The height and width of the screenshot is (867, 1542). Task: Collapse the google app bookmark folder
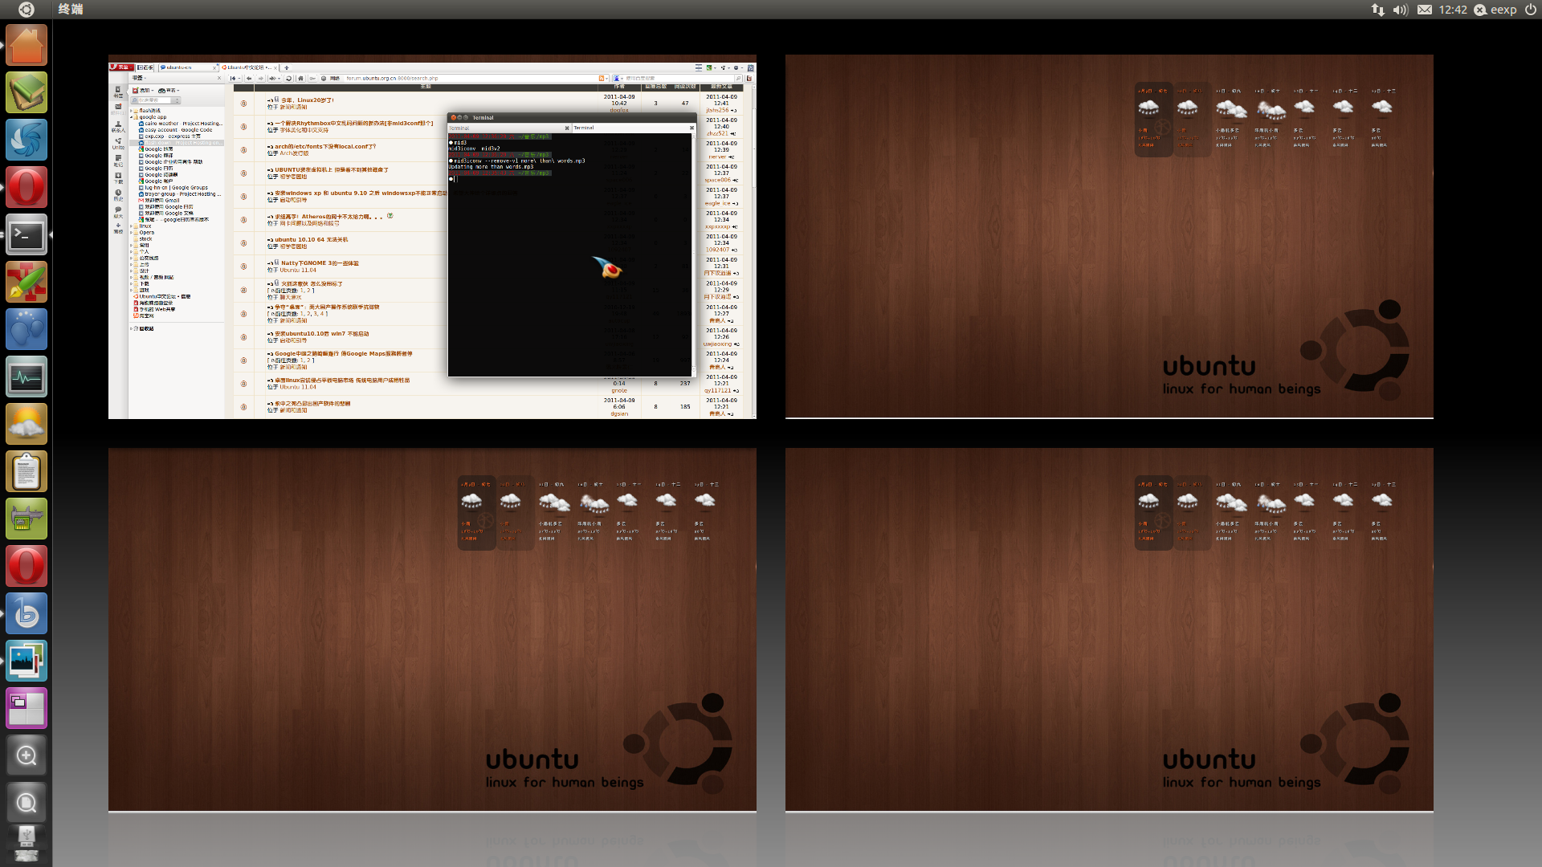pyautogui.click(x=132, y=117)
